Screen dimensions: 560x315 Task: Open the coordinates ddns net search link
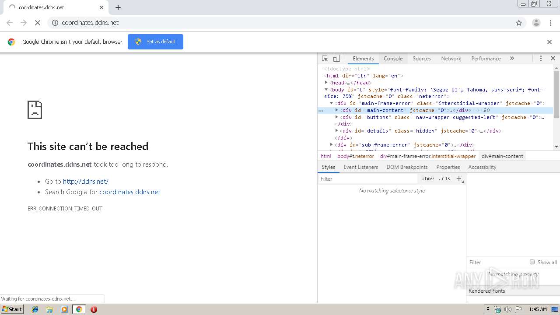(x=130, y=192)
